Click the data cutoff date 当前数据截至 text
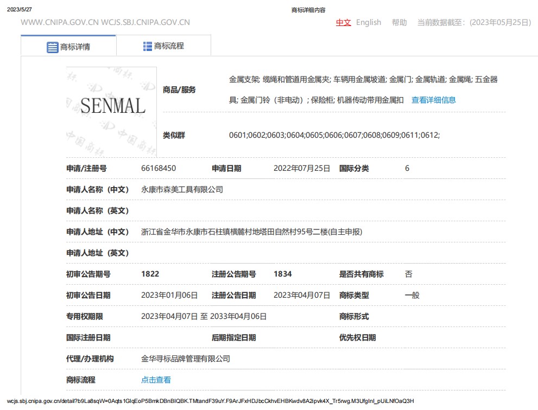Image resolution: width=538 pixels, height=410 pixels. 474,23
